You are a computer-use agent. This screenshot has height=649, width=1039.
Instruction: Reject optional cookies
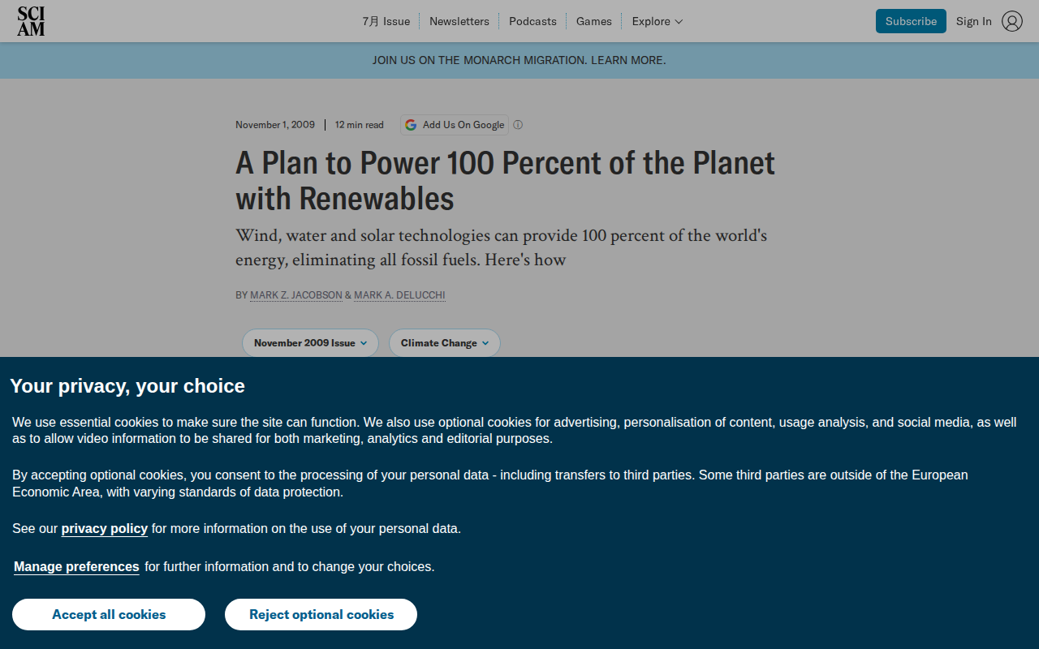321,614
